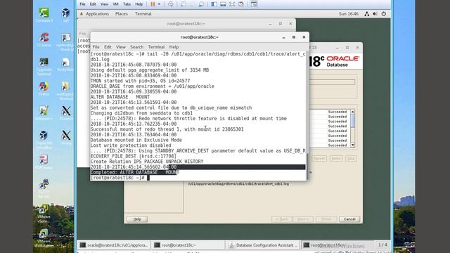This screenshot has height=253, width=450.
Task: Launch PDFCreator desktop icon
Action: tap(44, 162)
